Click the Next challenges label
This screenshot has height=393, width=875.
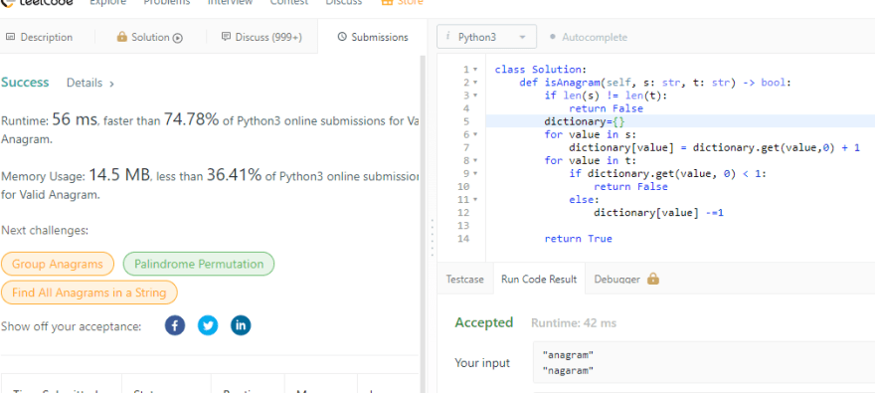coord(45,231)
